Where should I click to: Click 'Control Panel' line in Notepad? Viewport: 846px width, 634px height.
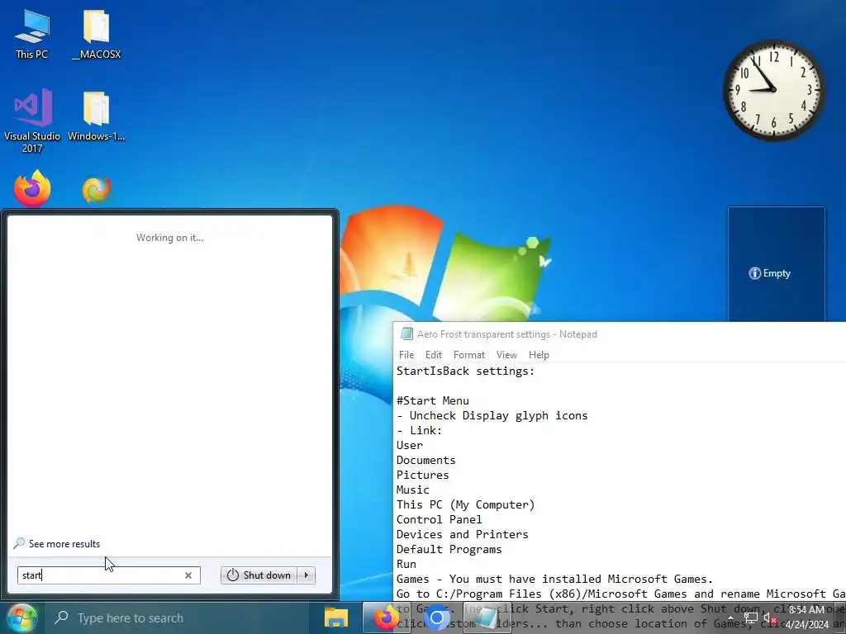pos(440,519)
